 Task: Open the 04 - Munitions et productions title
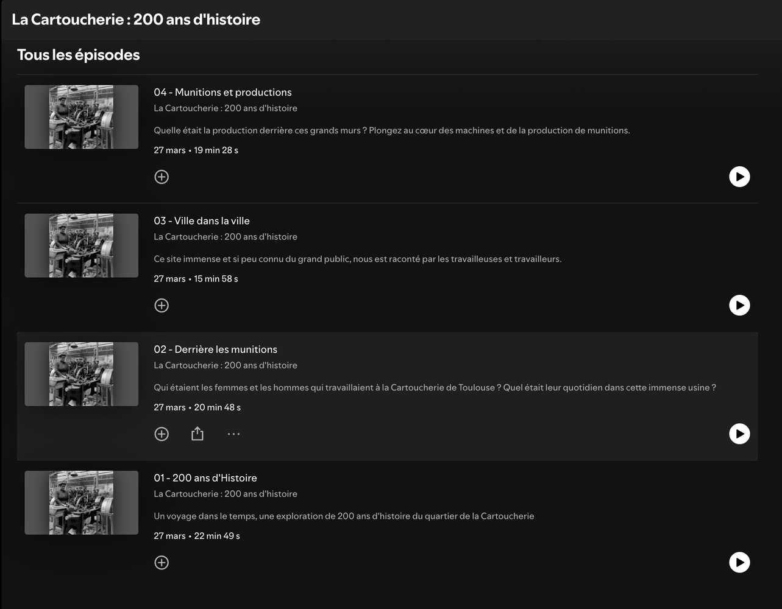(x=222, y=92)
